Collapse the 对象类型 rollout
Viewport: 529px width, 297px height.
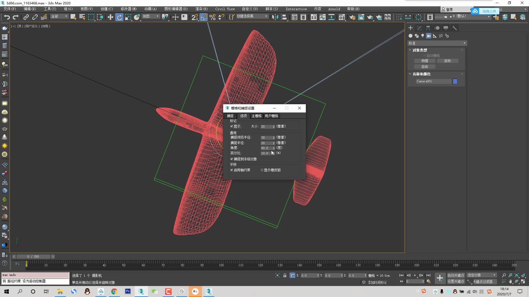pos(420,50)
